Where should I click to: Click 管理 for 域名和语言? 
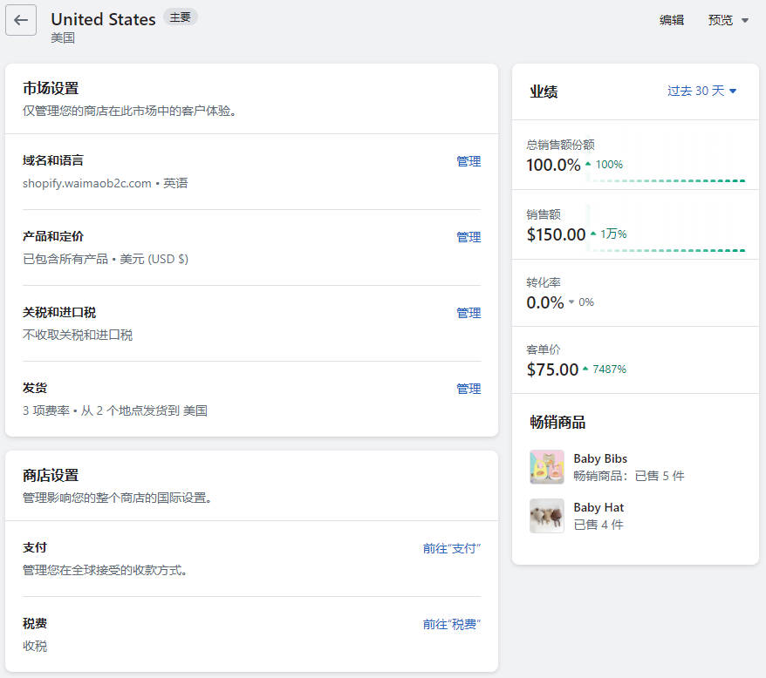click(468, 161)
